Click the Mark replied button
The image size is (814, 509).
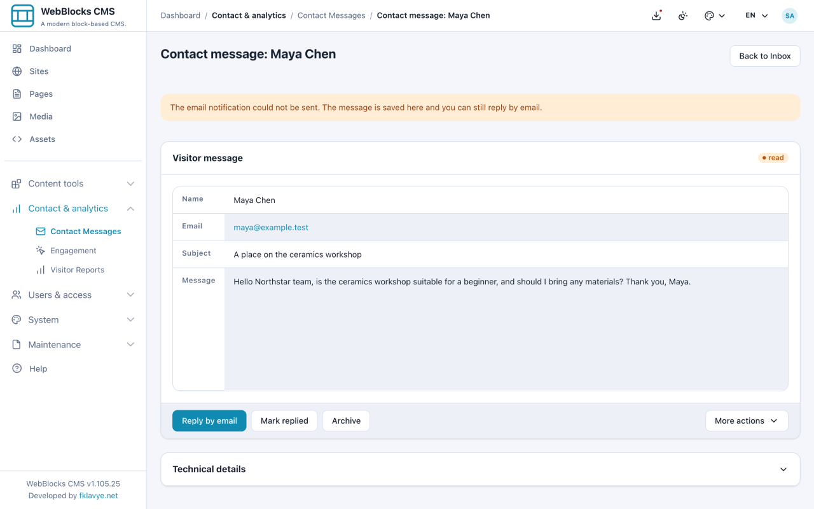284,421
